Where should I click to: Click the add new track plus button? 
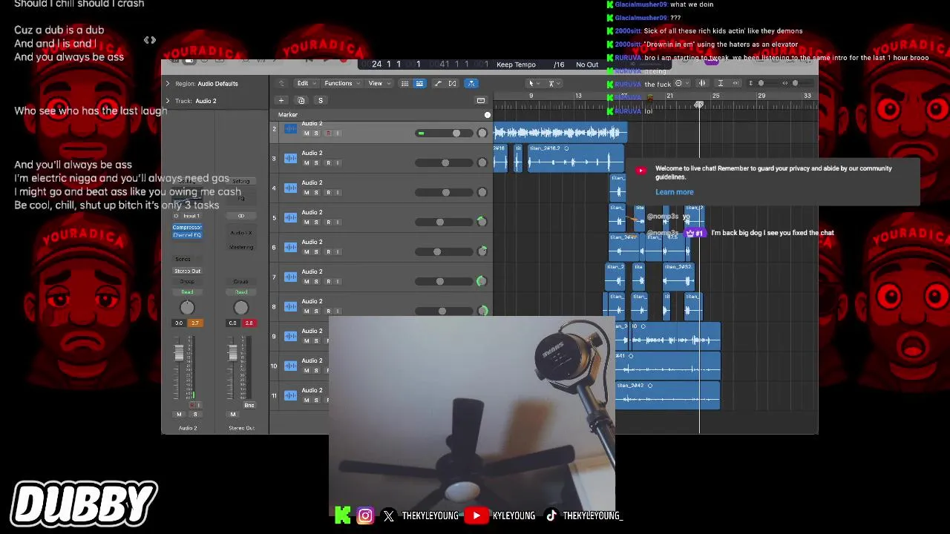281,100
